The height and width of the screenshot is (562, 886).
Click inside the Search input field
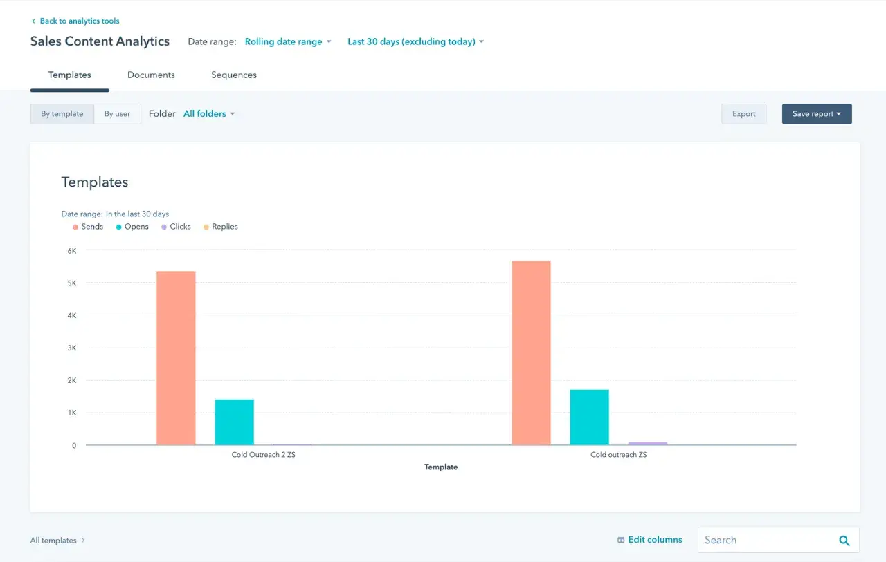765,541
